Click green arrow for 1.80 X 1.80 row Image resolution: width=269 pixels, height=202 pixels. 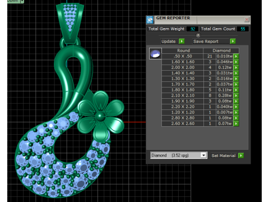(x=236, y=90)
